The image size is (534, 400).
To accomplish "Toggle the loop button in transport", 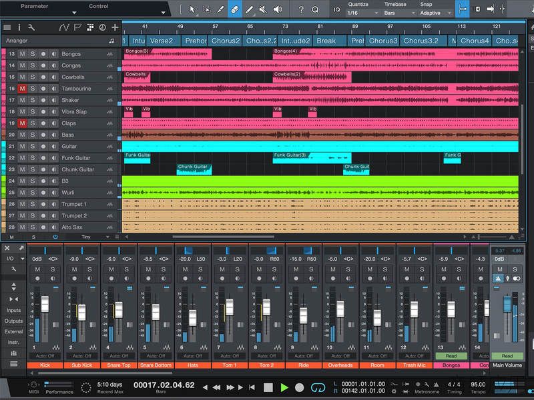I will click(318, 387).
